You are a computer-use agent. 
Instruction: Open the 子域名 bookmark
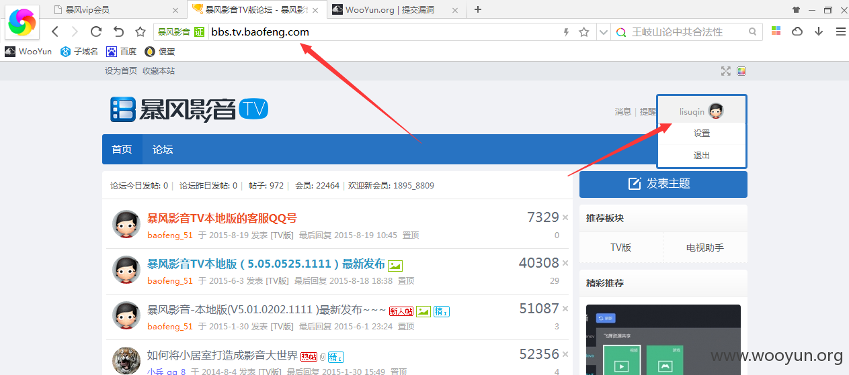click(x=79, y=52)
